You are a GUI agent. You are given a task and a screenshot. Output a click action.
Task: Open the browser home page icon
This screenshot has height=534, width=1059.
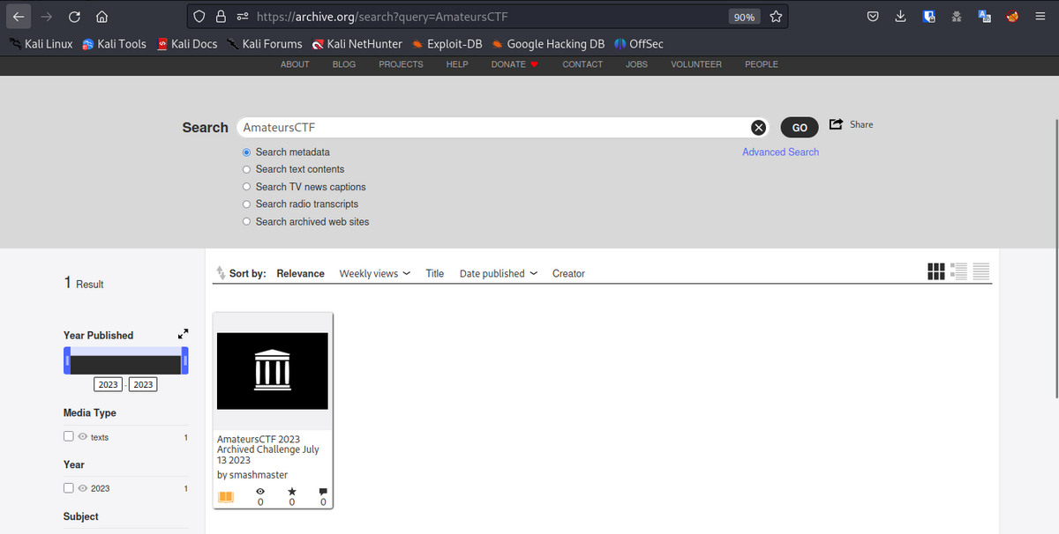pyautogui.click(x=101, y=17)
